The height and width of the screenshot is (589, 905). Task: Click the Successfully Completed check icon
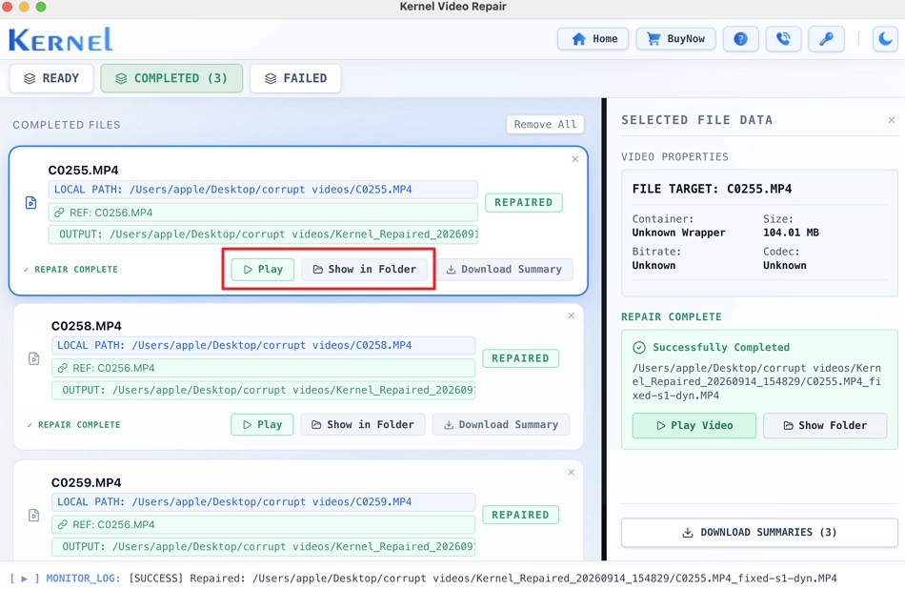[x=639, y=348]
